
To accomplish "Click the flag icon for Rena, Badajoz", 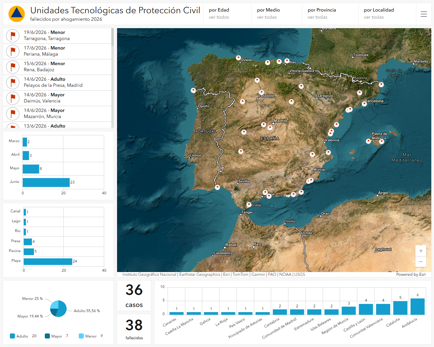I will click(x=13, y=67).
